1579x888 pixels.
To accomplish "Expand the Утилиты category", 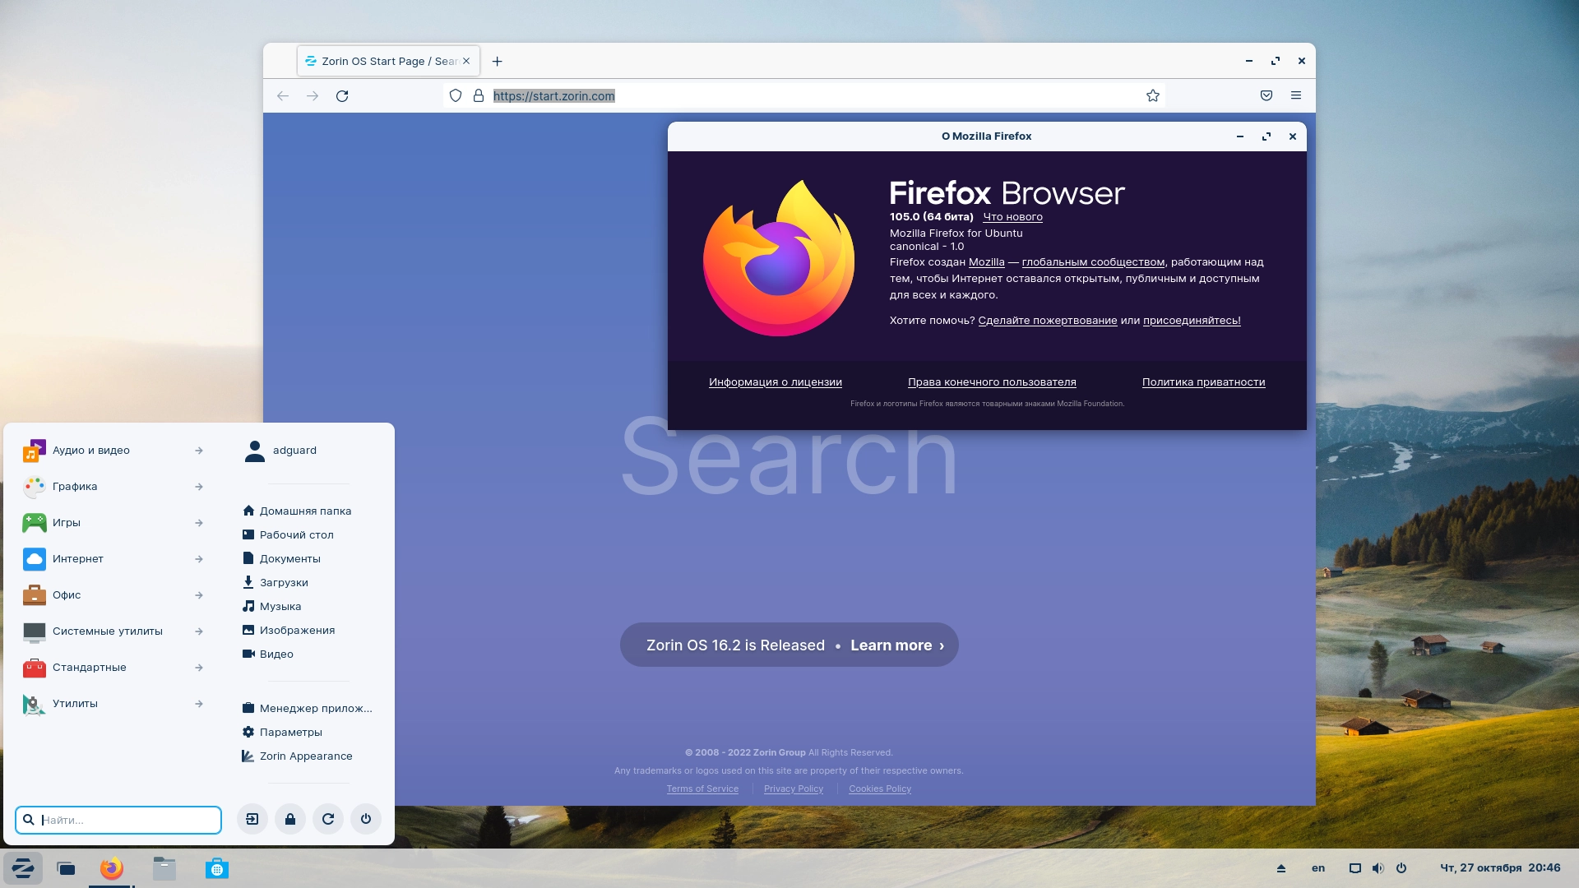I will [113, 704].
